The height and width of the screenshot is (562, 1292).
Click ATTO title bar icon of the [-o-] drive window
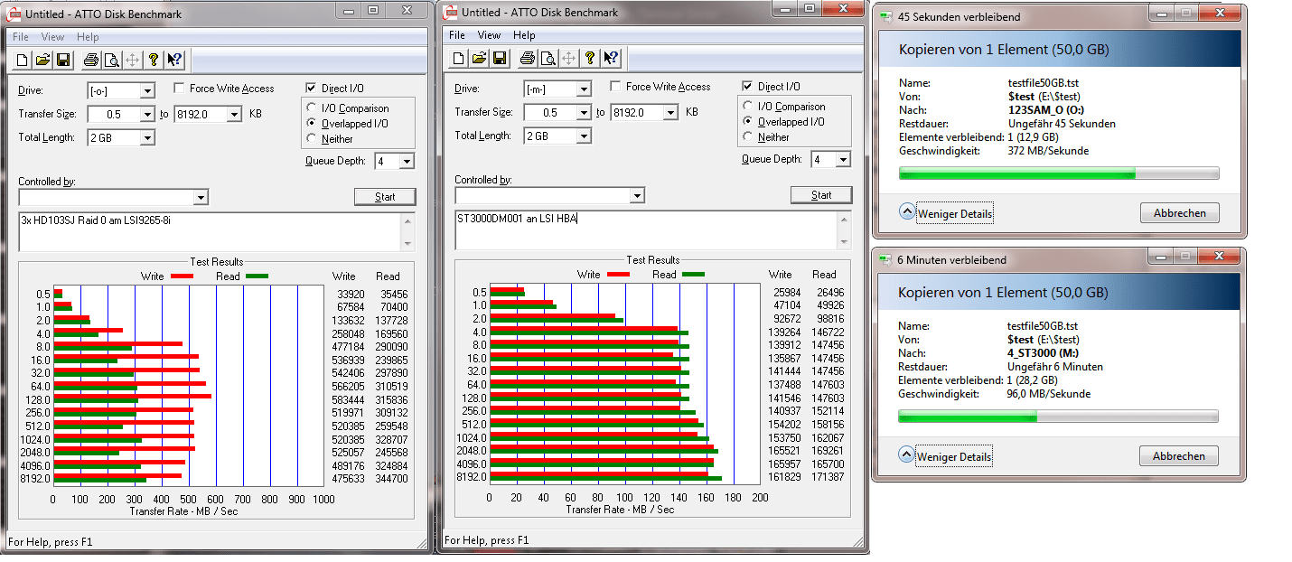coord(14,13)
